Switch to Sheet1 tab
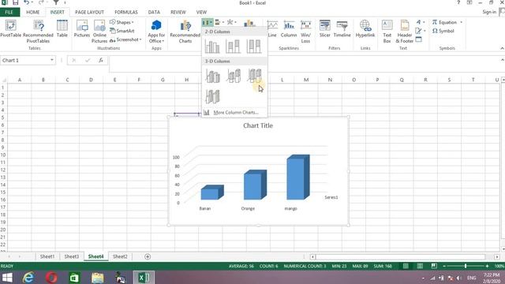 [47, 256]
